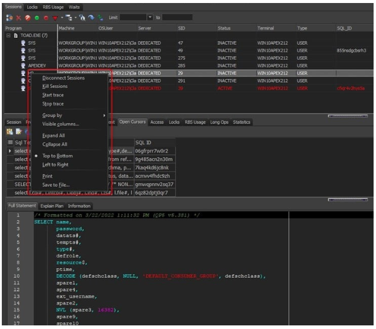Select the Top to Bottom radio option

pos(58,156)
